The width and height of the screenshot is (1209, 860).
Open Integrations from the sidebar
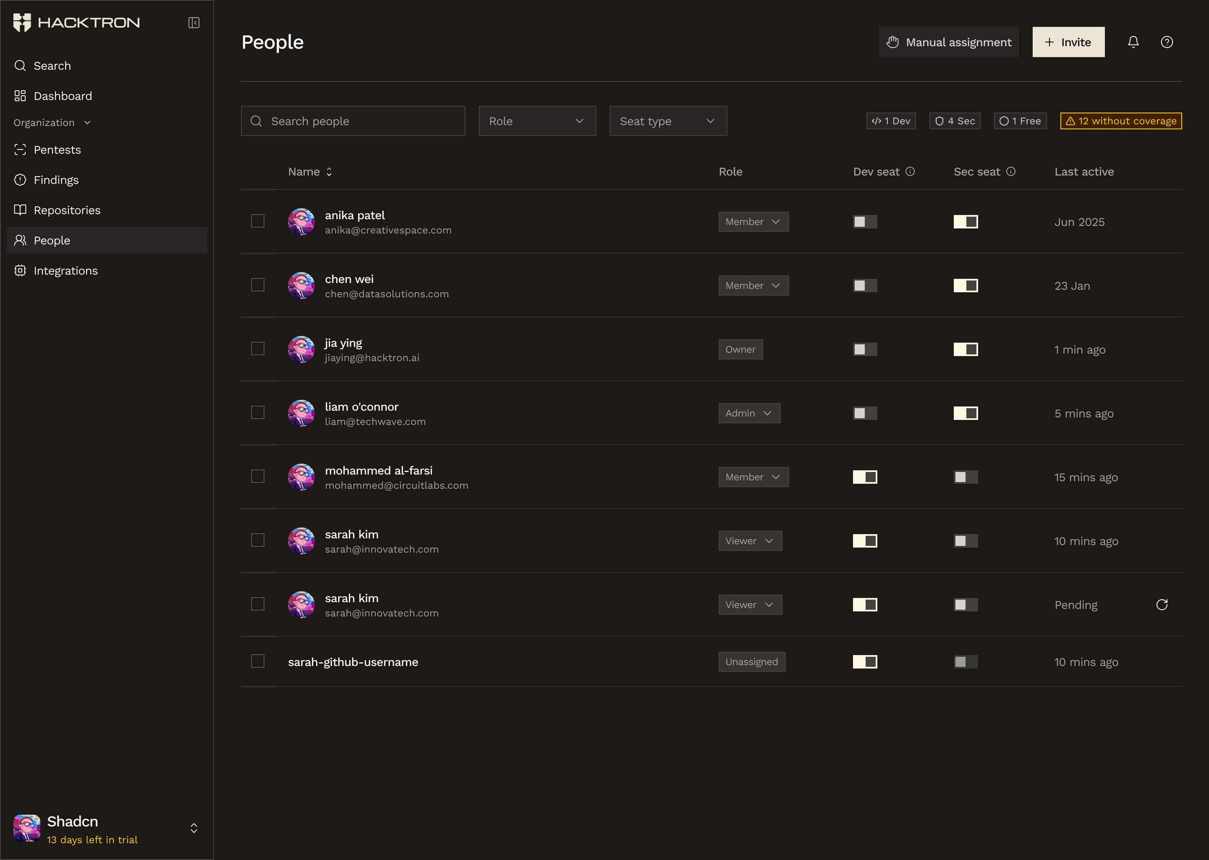65,270
